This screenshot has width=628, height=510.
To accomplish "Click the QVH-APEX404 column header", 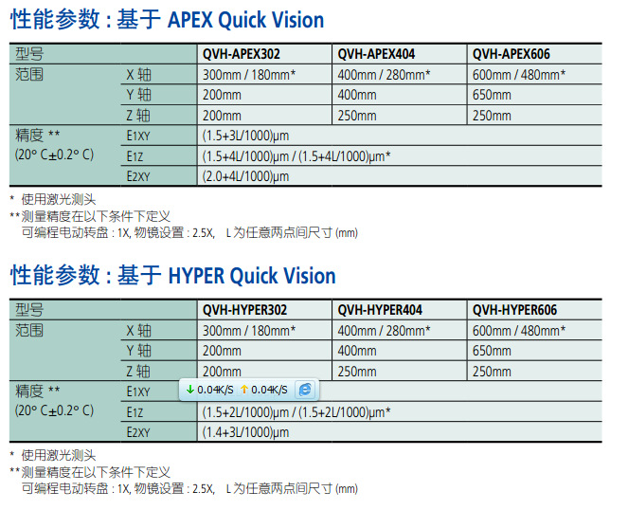I will [x=380, y=54].
